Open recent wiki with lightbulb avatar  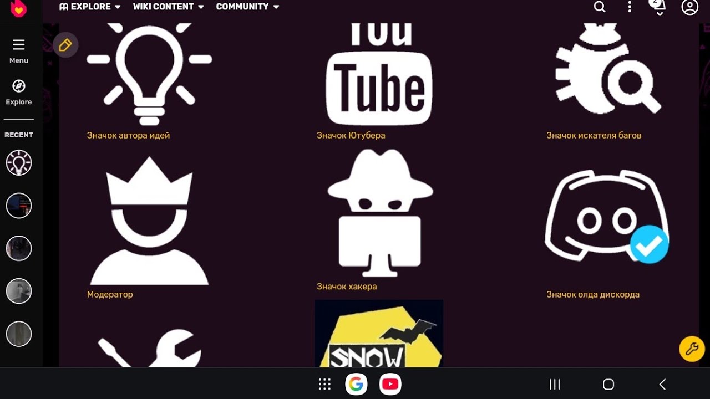point(19,163)
